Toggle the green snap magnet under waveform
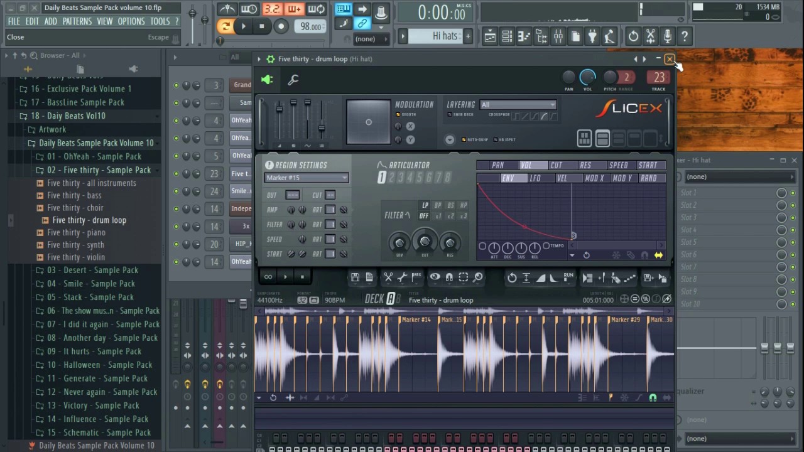 (653, 397)
